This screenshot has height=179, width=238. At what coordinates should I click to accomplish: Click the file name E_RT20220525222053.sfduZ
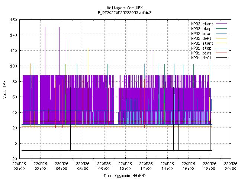click(x=125, y=13)
